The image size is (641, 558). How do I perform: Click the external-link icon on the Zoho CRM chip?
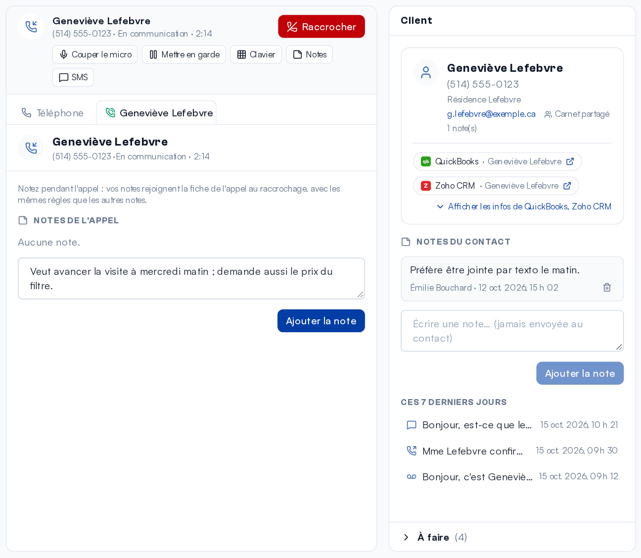pos(567,186)
